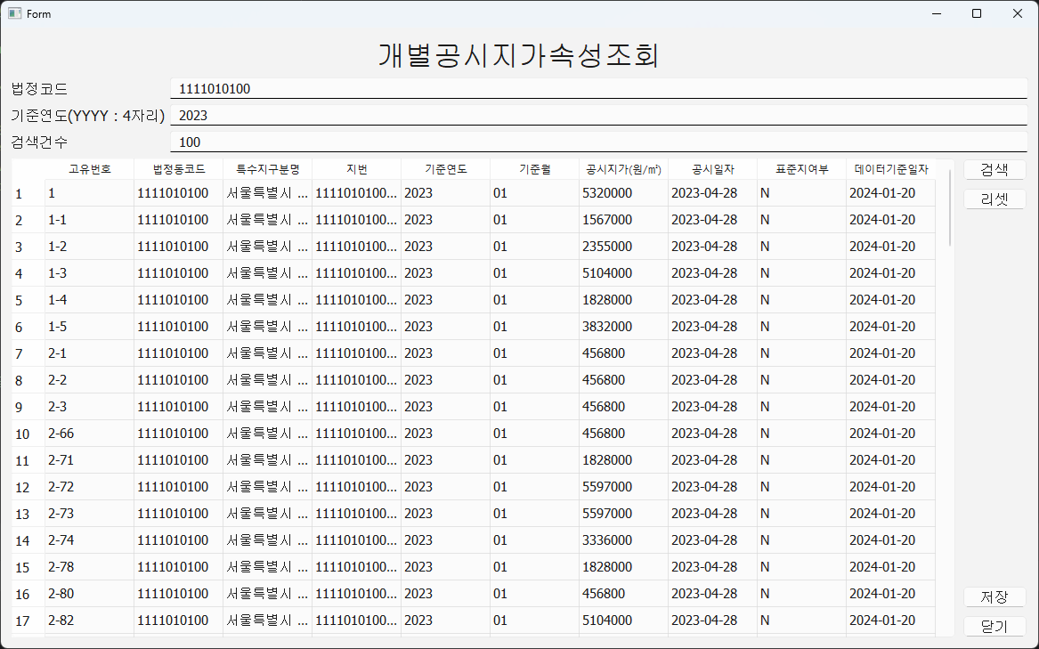Click the 기준연도 input containing 2023

(598, 115)
